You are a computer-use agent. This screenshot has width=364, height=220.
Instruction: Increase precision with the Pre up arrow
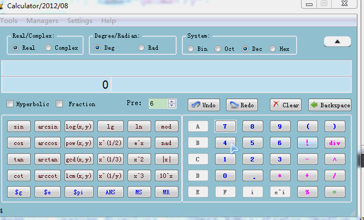[x=172, y=101]
